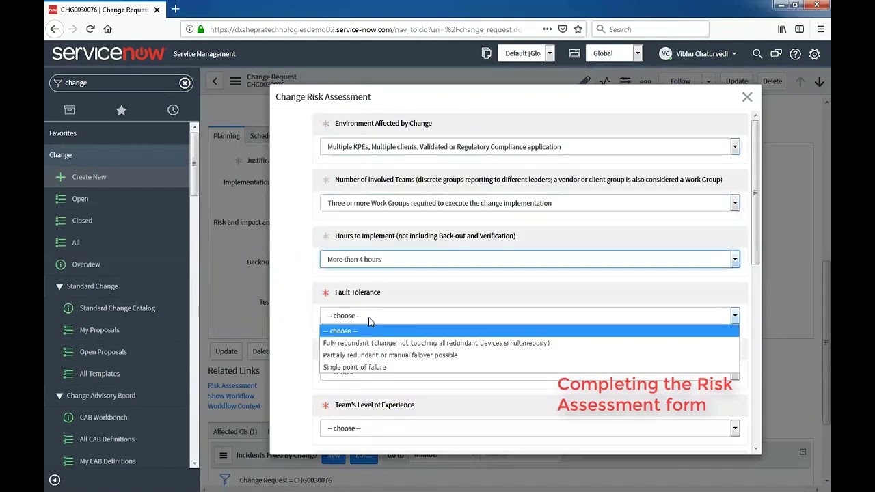
Task: Click the Update button below the form
Action: 226,351
